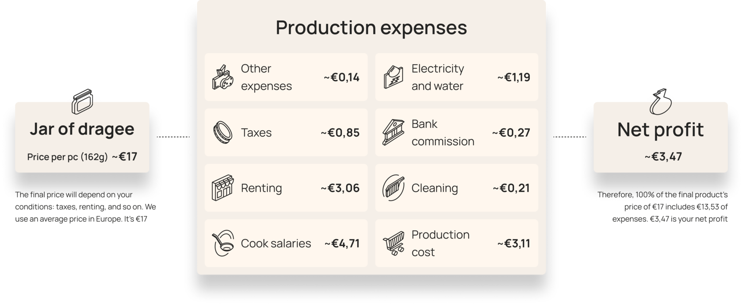
Task: Click the Electricity and water icon
Action: 394,77
